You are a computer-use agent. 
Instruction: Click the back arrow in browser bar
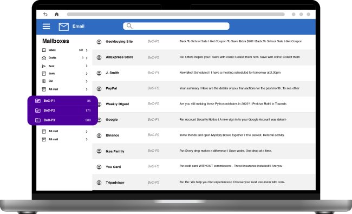(45, 15)
